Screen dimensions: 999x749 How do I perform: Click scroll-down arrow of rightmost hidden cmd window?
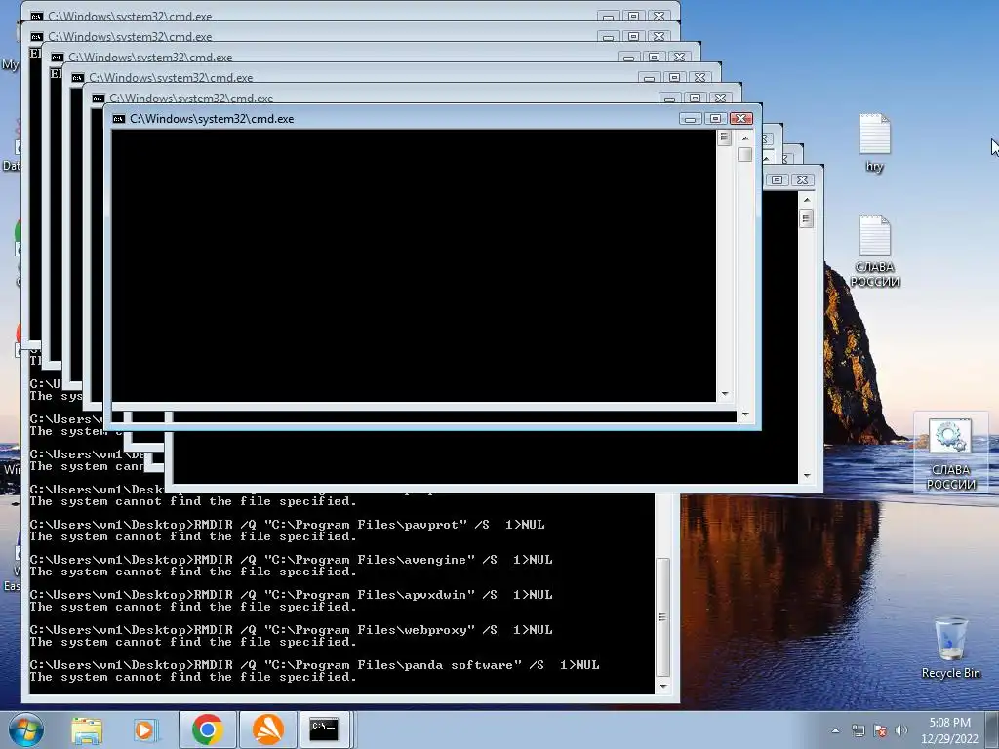807,476
